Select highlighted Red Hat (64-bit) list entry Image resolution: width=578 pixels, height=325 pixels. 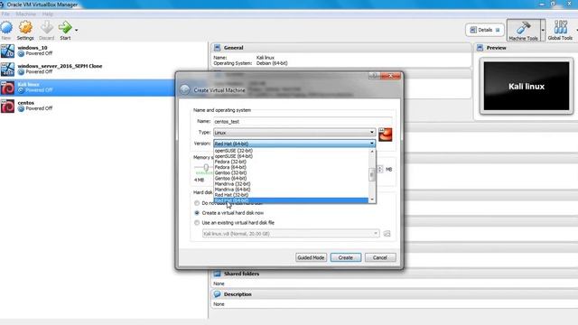(291, 200)
